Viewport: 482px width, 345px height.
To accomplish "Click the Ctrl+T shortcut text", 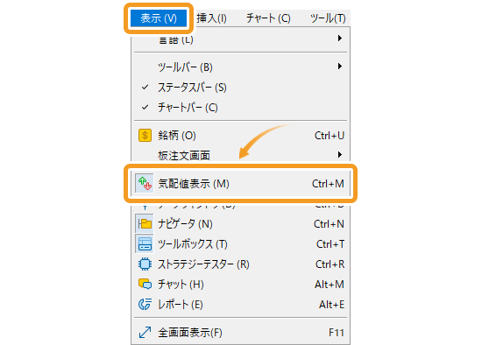I will [x=330, y=244].
